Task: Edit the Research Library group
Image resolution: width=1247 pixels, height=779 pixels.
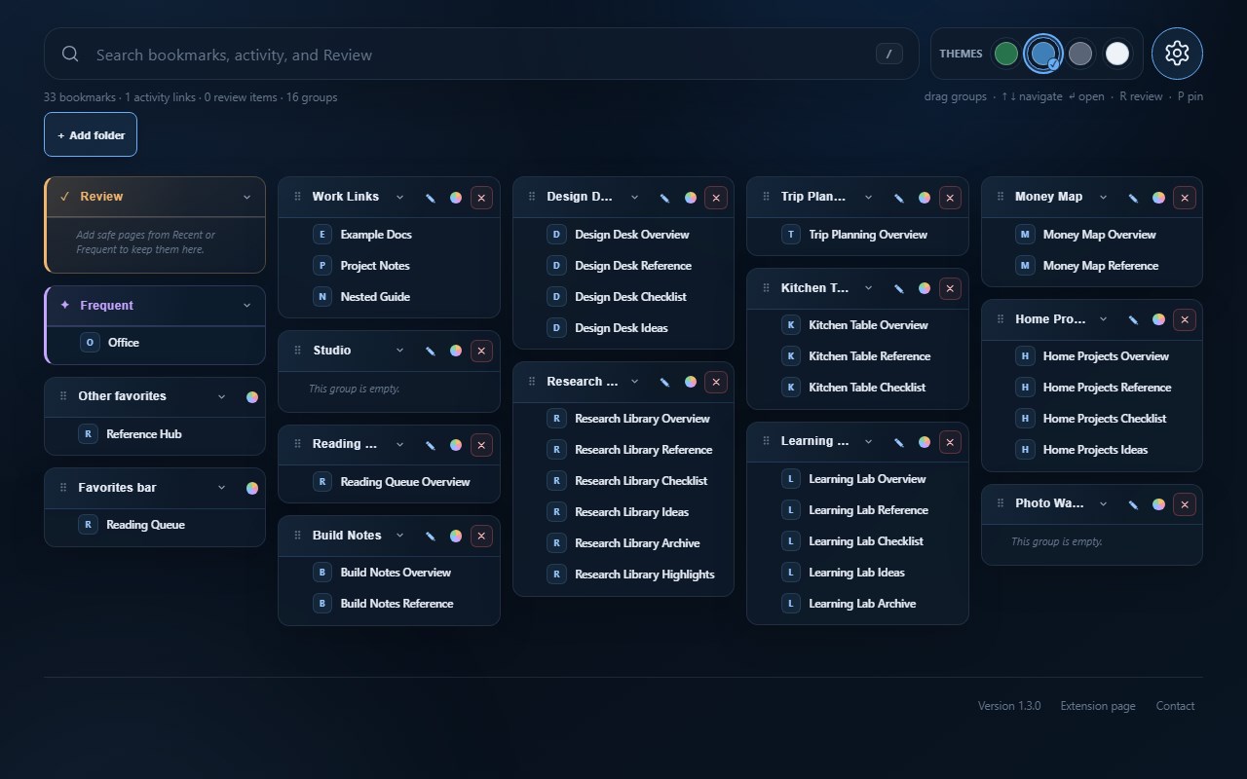Action: pos(664,383)
